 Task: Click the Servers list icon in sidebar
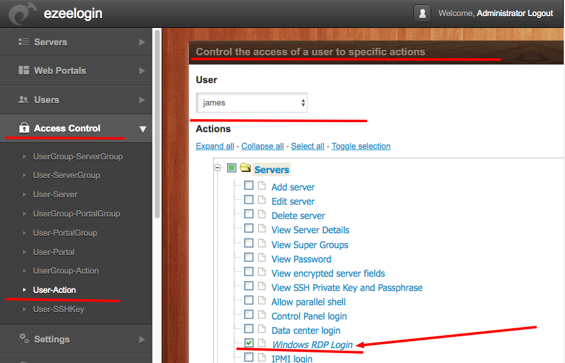(24, 42)
